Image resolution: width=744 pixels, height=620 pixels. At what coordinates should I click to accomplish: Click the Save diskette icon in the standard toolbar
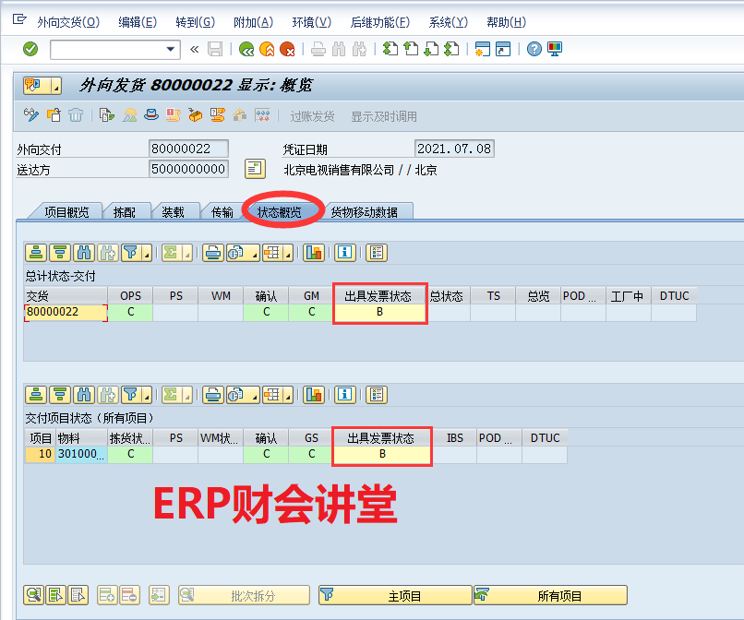214,49
